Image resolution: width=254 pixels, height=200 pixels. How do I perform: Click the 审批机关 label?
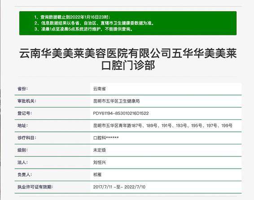27,101
